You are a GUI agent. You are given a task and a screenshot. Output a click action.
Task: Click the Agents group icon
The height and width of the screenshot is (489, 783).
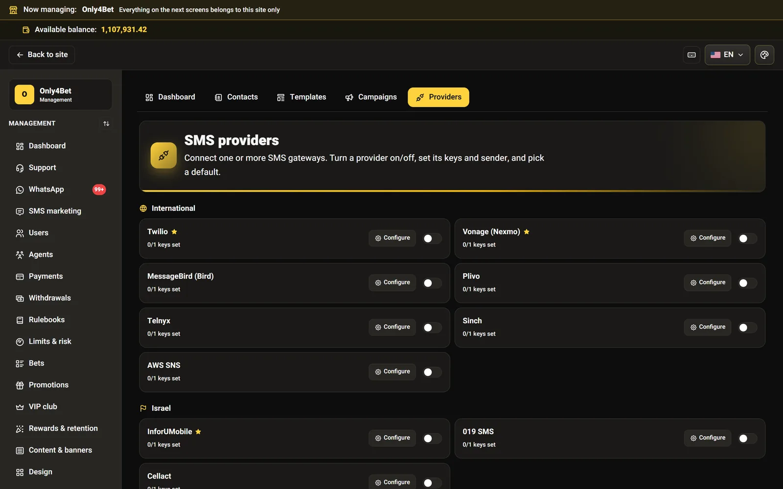pos(20,255)
